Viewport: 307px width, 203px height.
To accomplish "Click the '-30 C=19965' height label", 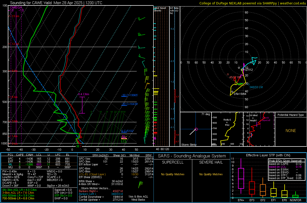I will point(130,95).
